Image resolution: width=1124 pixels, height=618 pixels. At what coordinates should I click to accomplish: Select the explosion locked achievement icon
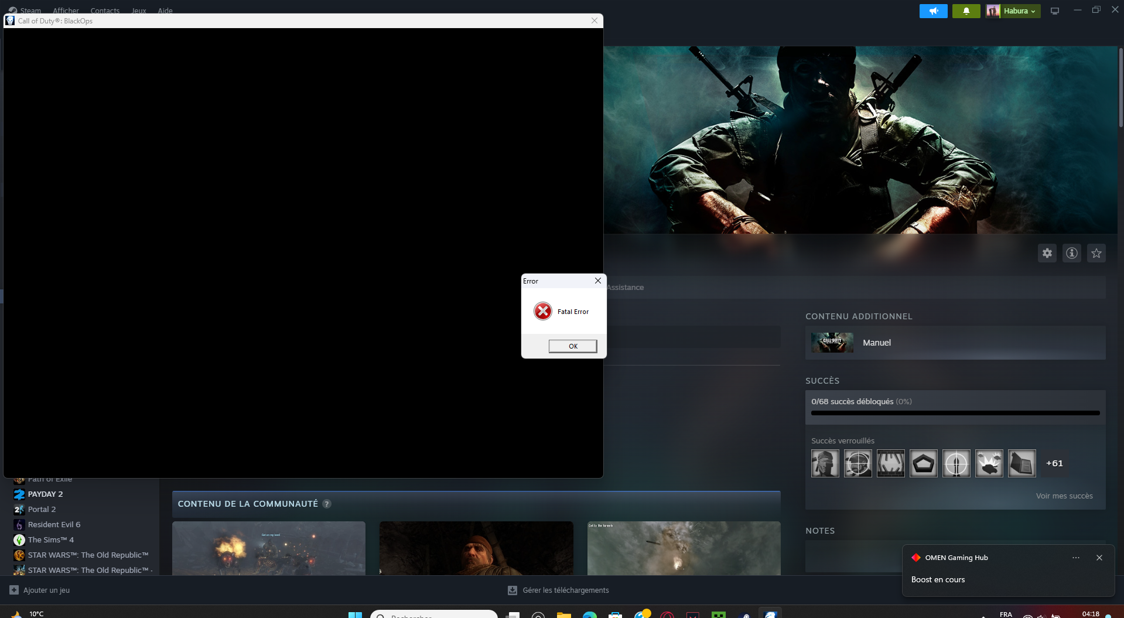click(x=989, y=463)
